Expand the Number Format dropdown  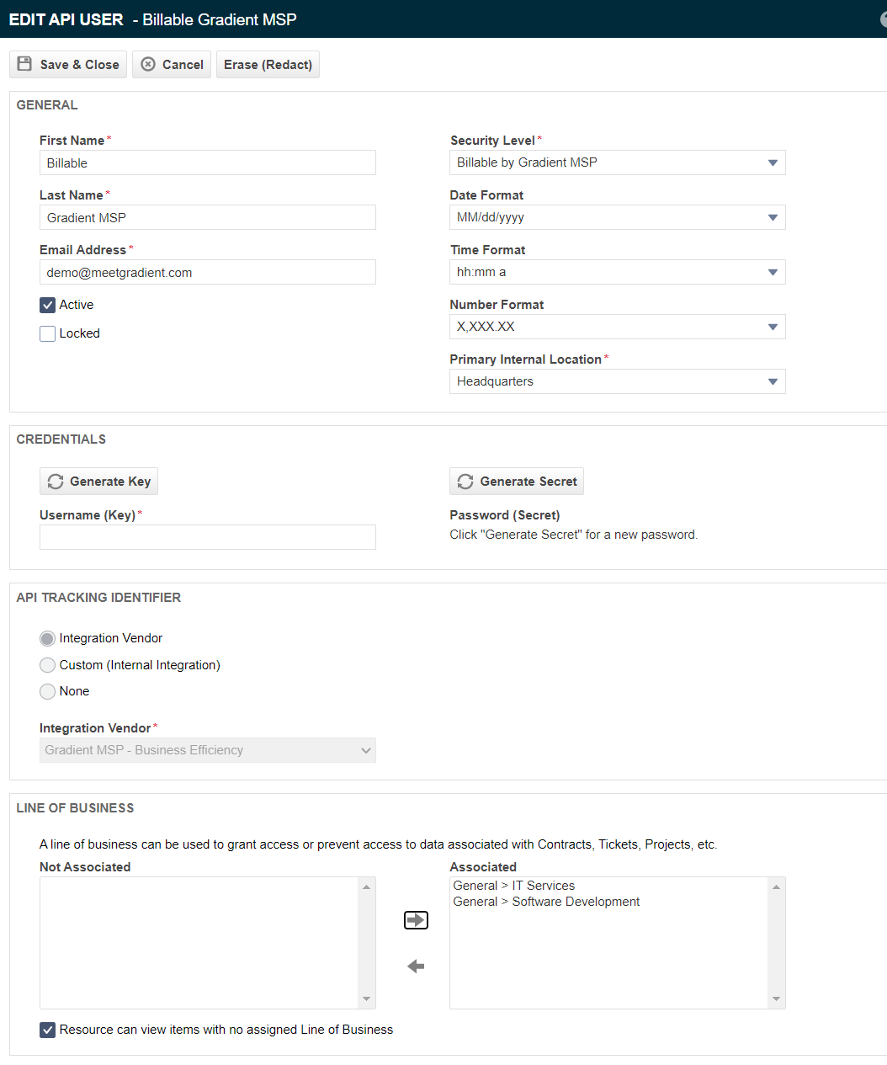pyautogui.click(x=618, y=327)
